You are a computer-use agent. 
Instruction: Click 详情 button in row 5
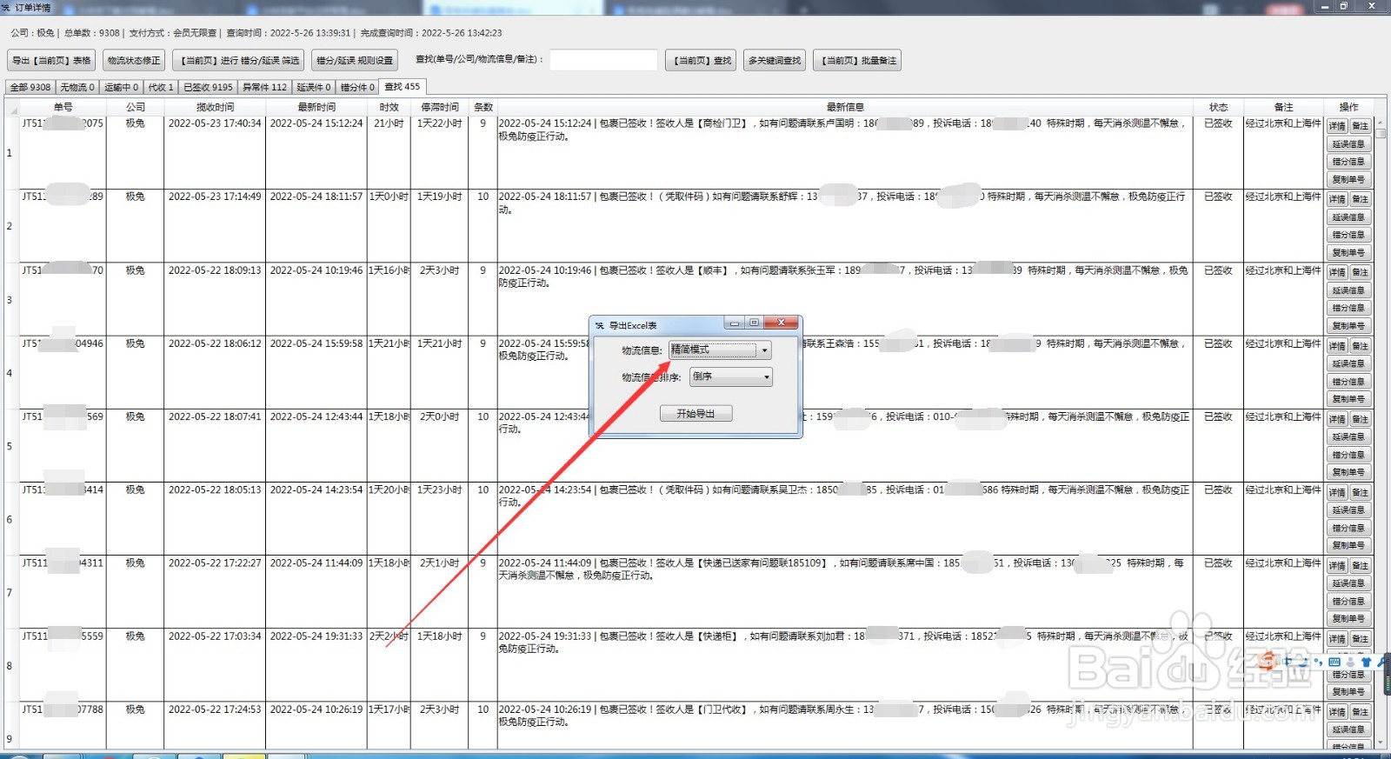click(1337, 419)
